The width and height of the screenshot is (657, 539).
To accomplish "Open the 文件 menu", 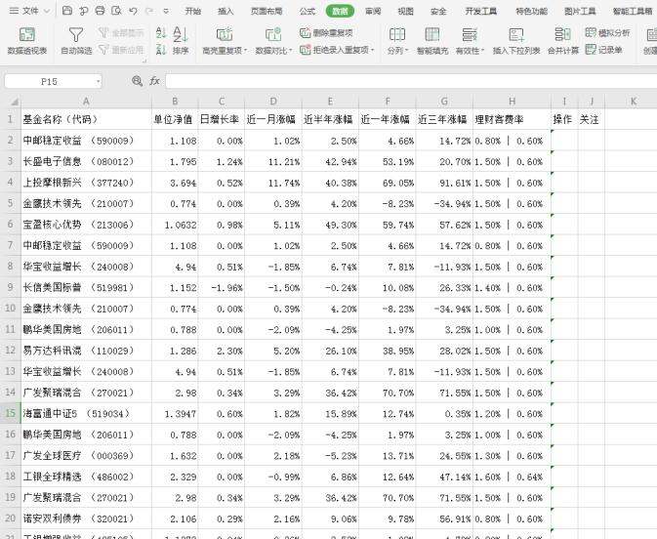I will tap(29, 11).
